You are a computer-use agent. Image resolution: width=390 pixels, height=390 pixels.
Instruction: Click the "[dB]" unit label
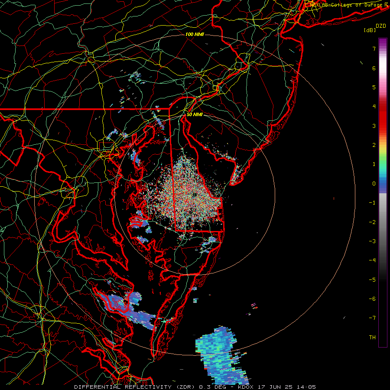pyautogui.click(x=370, y=30)
